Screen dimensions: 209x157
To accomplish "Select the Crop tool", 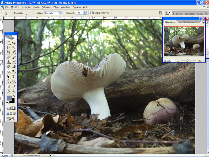I will point(8,52).
